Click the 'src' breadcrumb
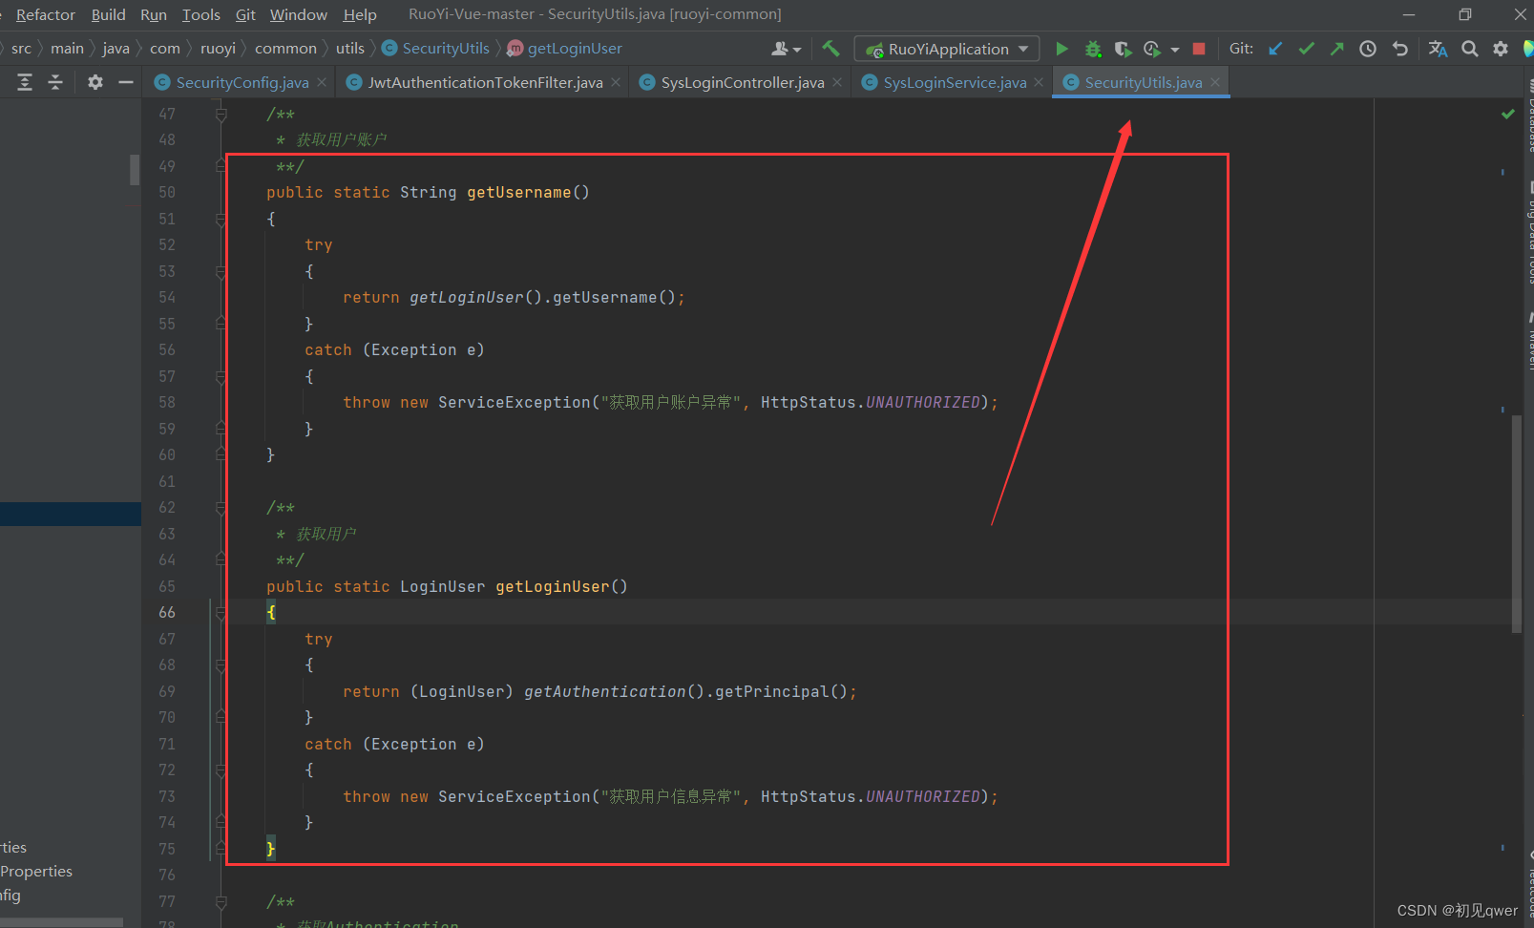Viewport: 1534px width, 928px height. [x=21, y=48]
